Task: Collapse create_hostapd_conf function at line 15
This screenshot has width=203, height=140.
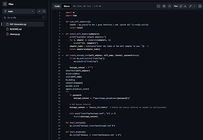Action: [63, 55]
